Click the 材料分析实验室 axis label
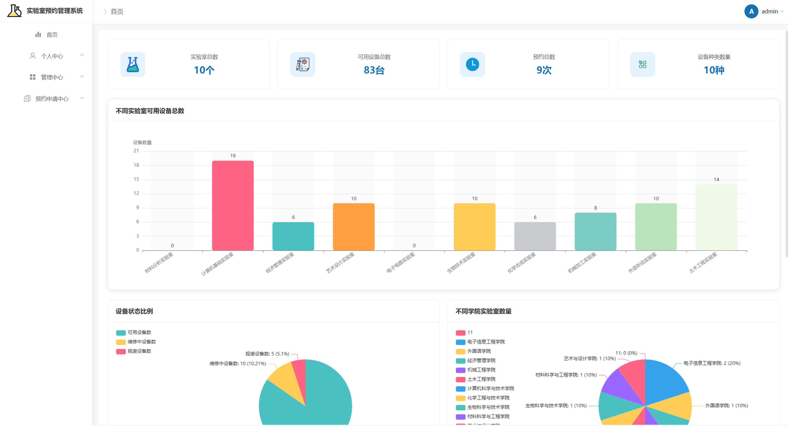 click(x=159, y=263)
